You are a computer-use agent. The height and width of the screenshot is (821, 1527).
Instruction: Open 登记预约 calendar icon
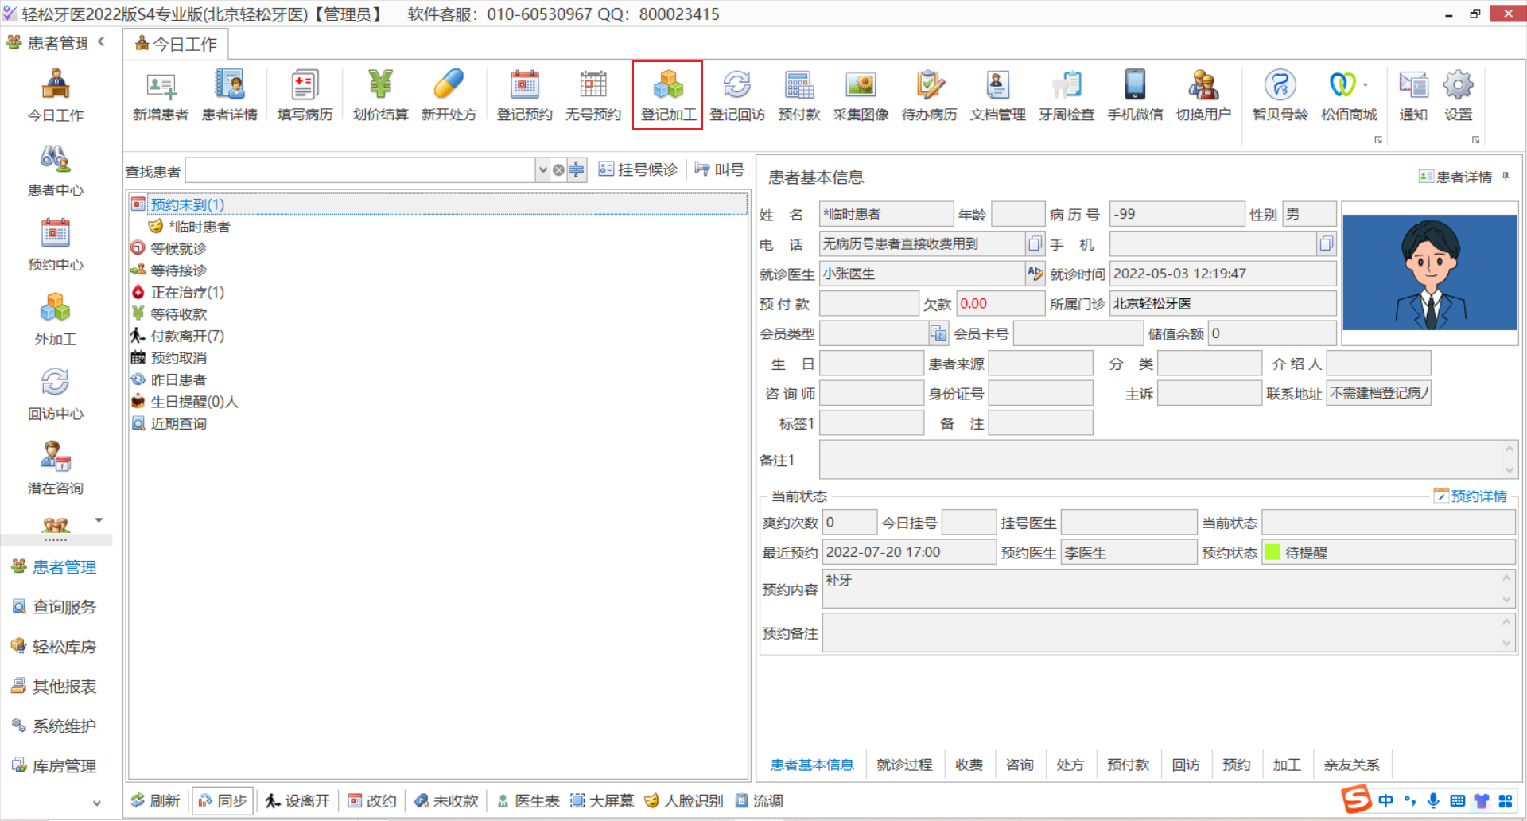(x=525, y=95)
